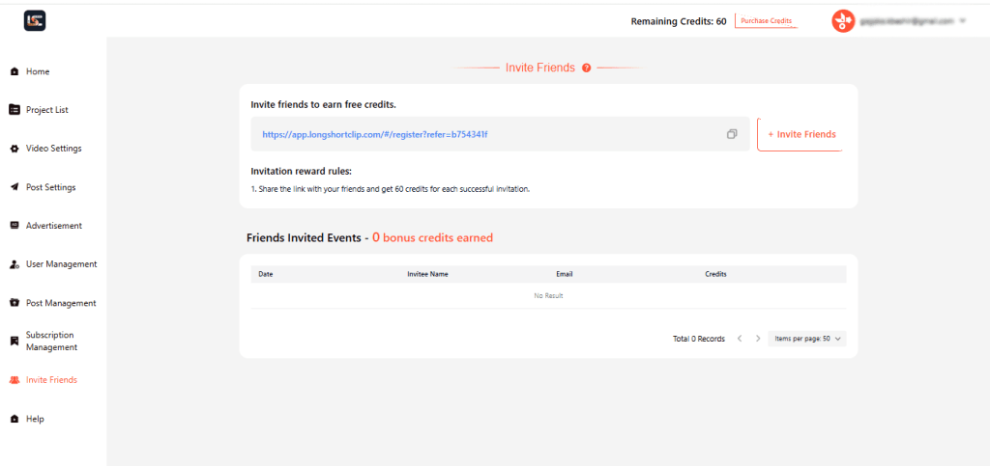Click the user avatar icon

point(843,20)
